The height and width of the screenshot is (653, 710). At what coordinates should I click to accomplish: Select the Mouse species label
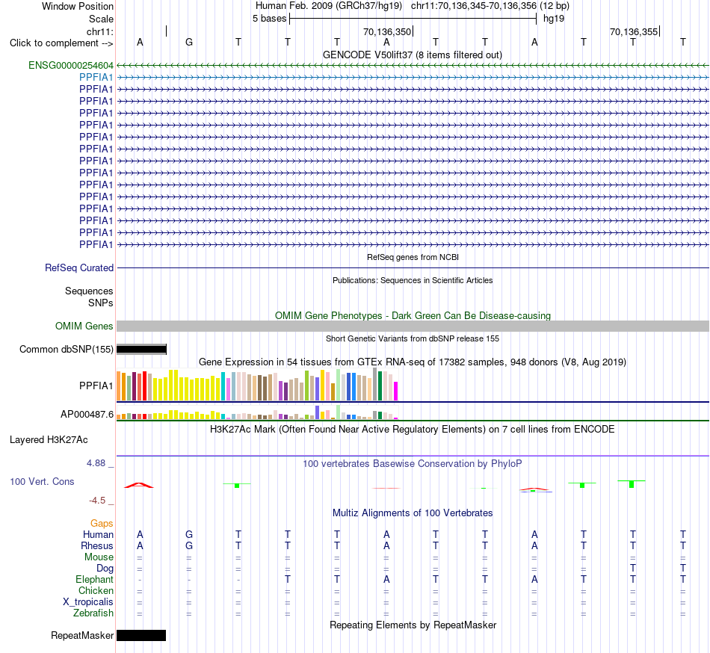point(99,557)
